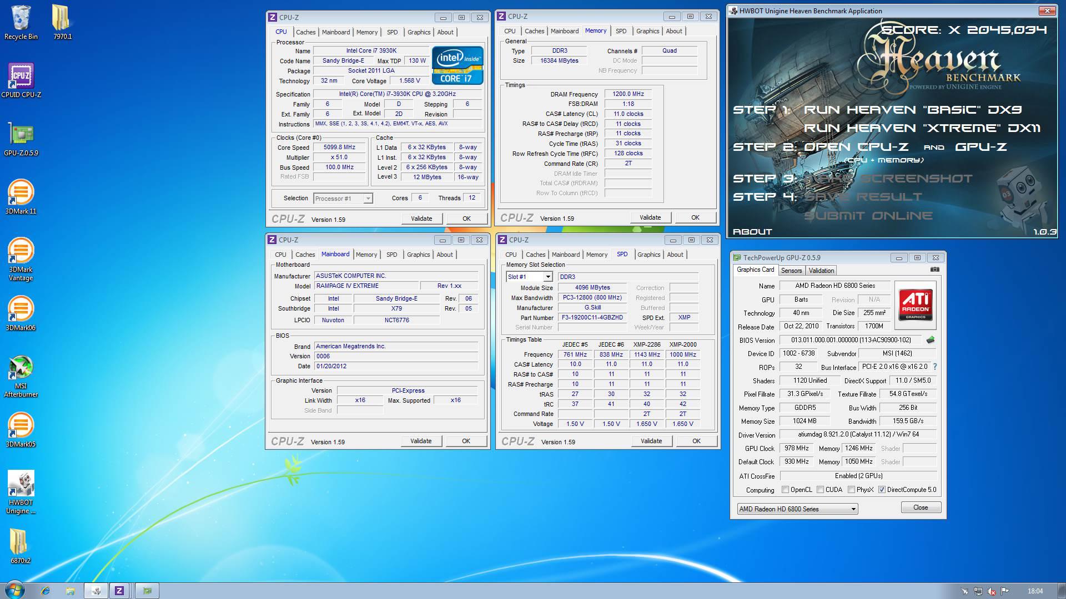The width and height of the screenshot is (1066, 599).
Task: Enable the CUDA checkbox in GPU-Z
Action: pyautogui.click(x=820, y=490)
